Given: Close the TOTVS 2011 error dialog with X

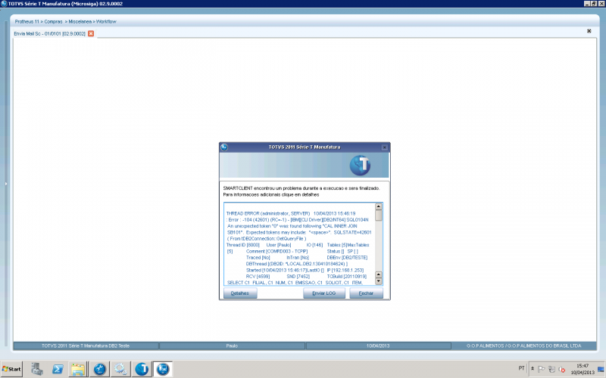Looking at the screenshot, I should click(x=385, y=147).
